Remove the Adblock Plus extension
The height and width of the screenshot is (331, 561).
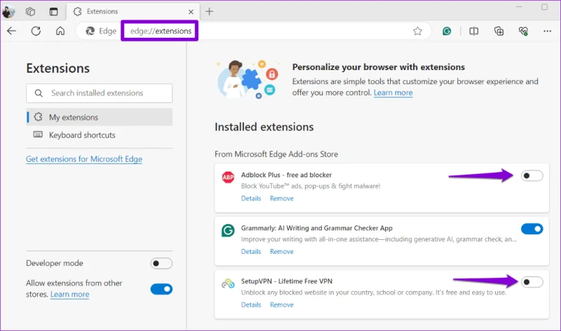(x=282, y=198)
